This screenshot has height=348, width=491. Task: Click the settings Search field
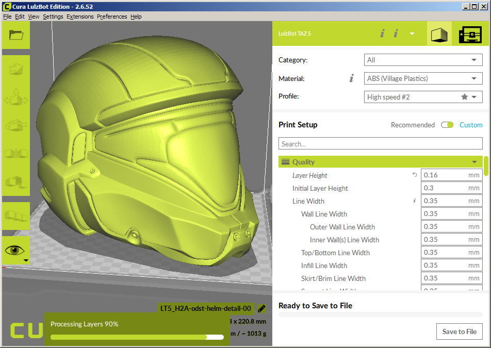(381, 144)
